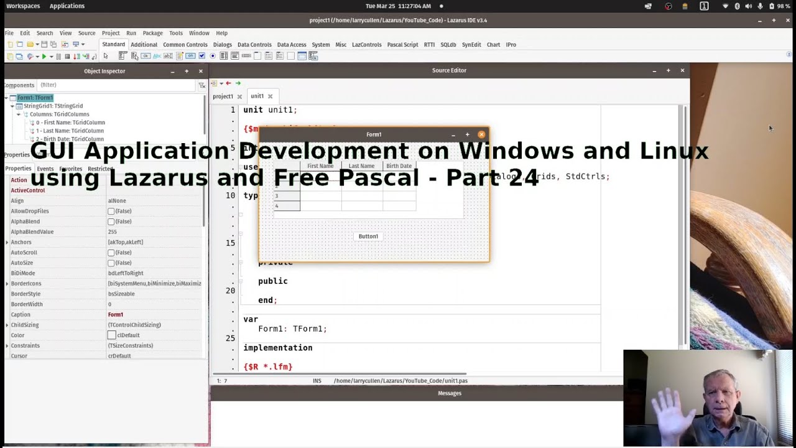796x448 pixels.
Task: Toggle the AutoScroll checkbox
Action: (x=111, y=253)
